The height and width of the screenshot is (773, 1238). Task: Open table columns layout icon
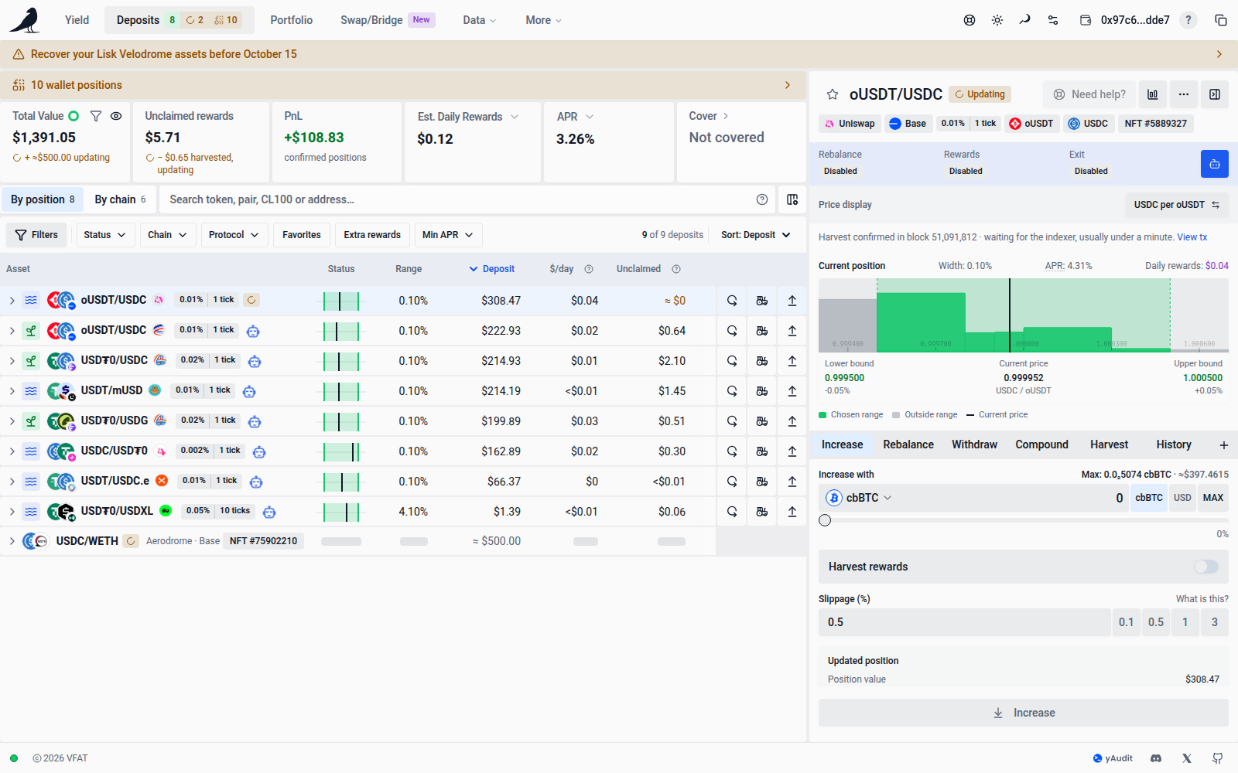click(x=792, y=199)
